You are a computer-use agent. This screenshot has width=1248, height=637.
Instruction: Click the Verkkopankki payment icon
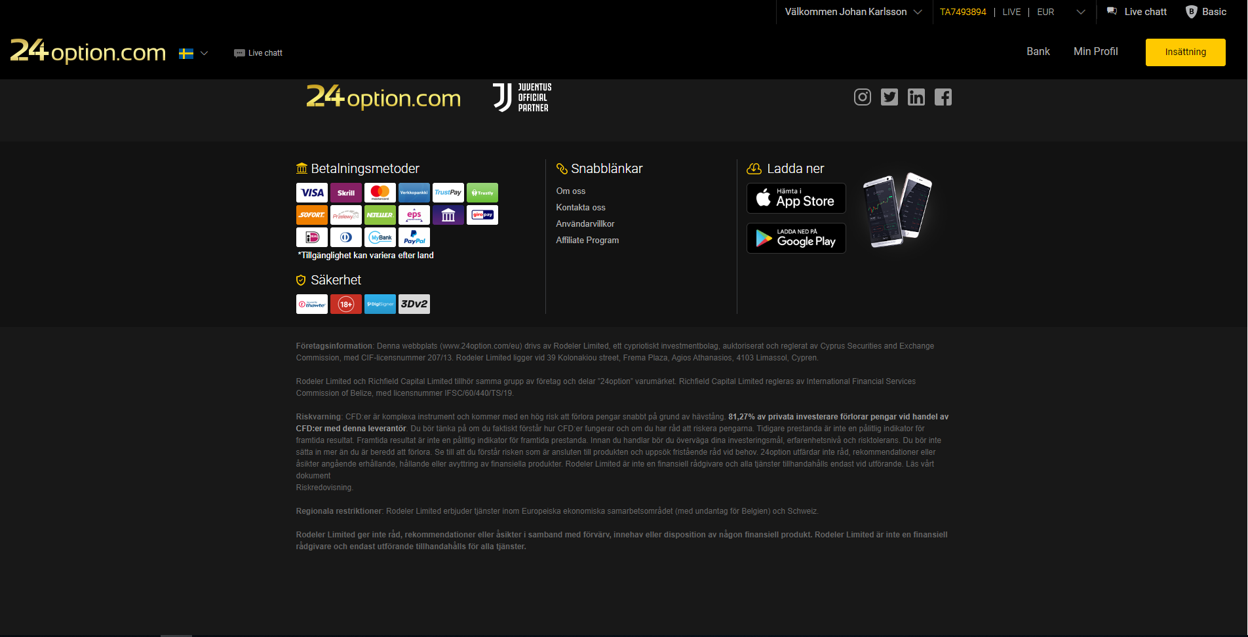[414, 193]
